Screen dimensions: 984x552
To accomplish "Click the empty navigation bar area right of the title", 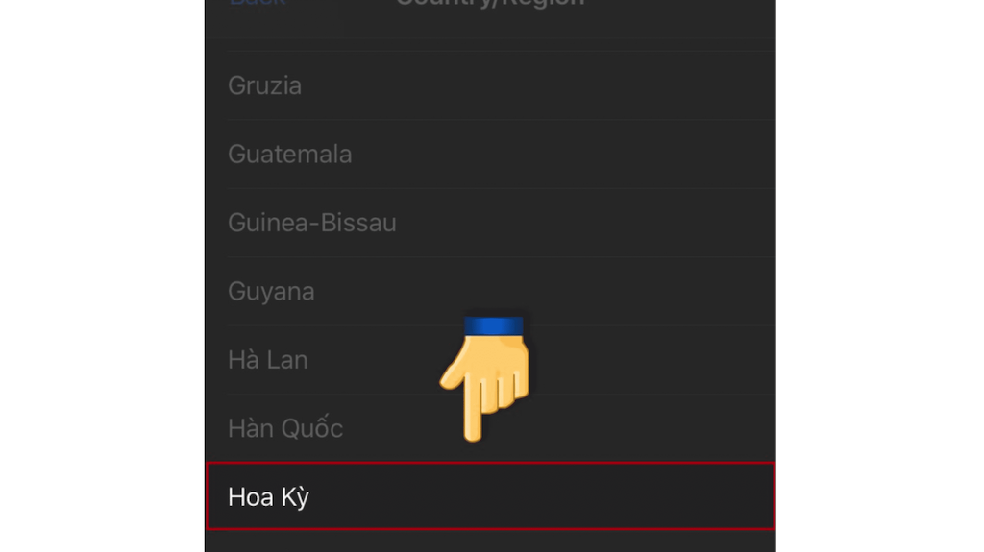I will pos(681,12).
